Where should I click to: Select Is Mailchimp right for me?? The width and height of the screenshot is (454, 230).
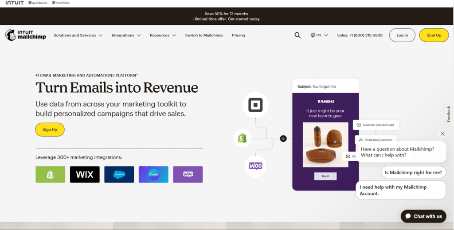(413, 172)
